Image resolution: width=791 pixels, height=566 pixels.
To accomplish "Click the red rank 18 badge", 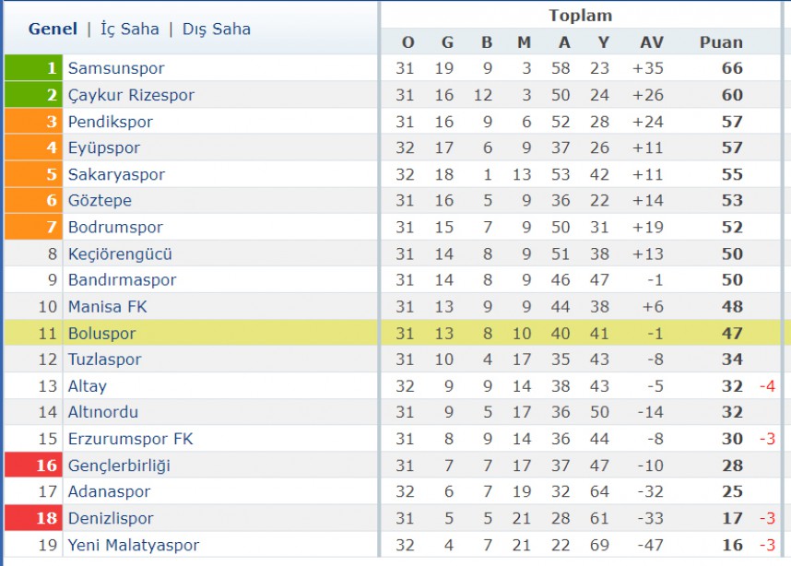I will point(33,518).
